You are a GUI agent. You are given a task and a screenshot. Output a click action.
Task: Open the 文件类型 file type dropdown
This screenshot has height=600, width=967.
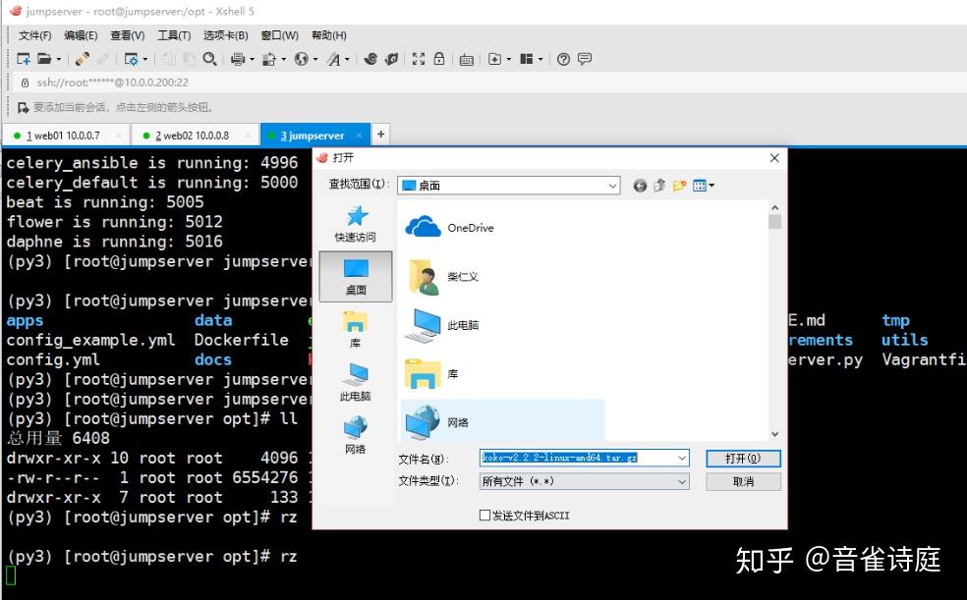pyautogui.click(x=682, y=480)
